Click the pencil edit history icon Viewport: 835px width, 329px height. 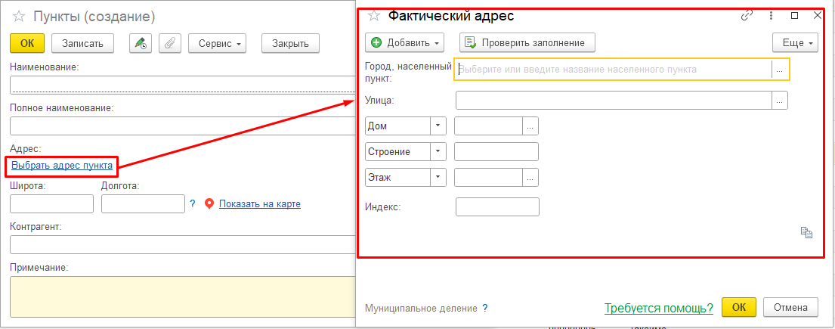coord(141,44)
